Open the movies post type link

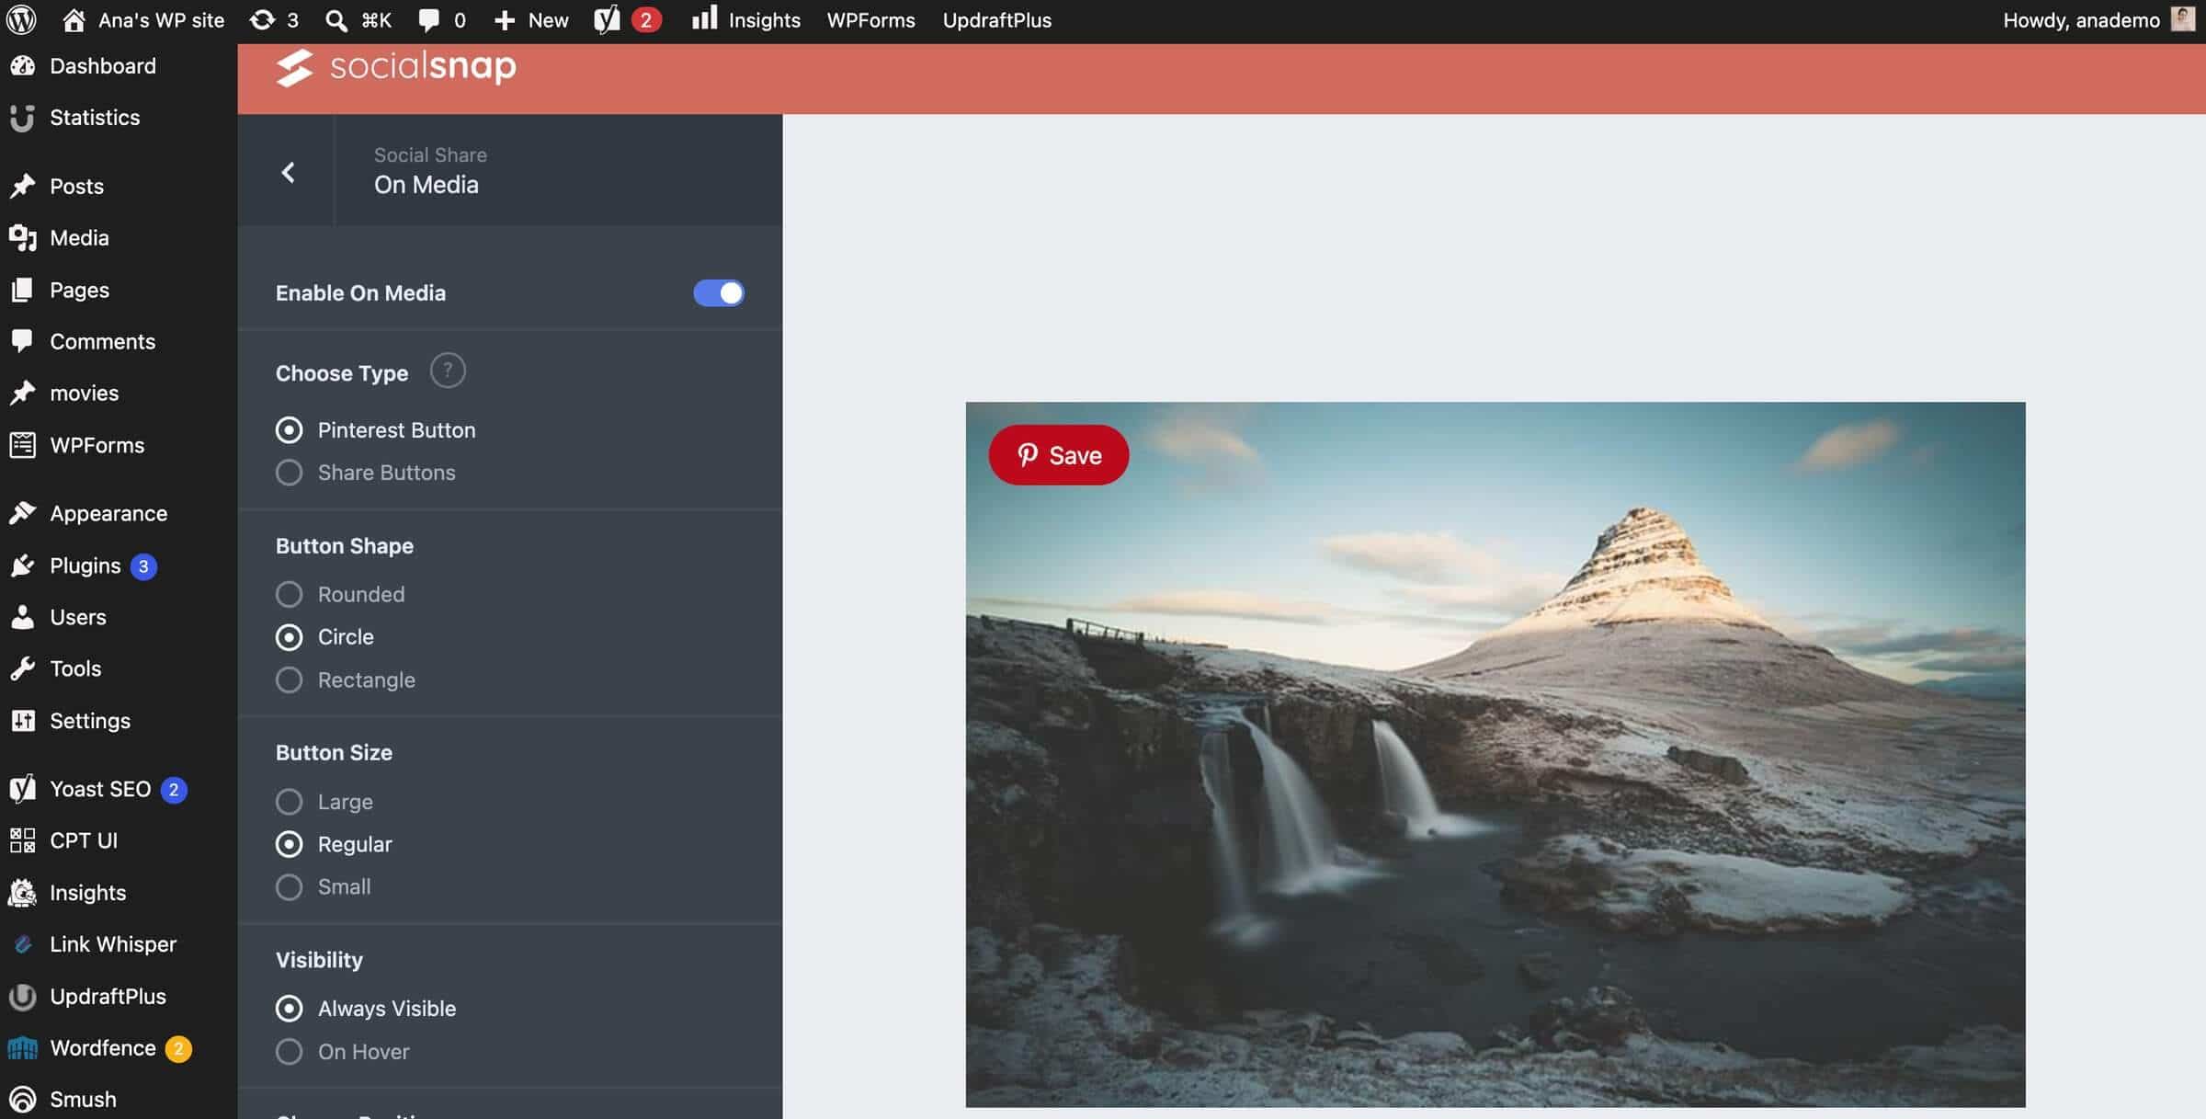[x=84, y=393]
